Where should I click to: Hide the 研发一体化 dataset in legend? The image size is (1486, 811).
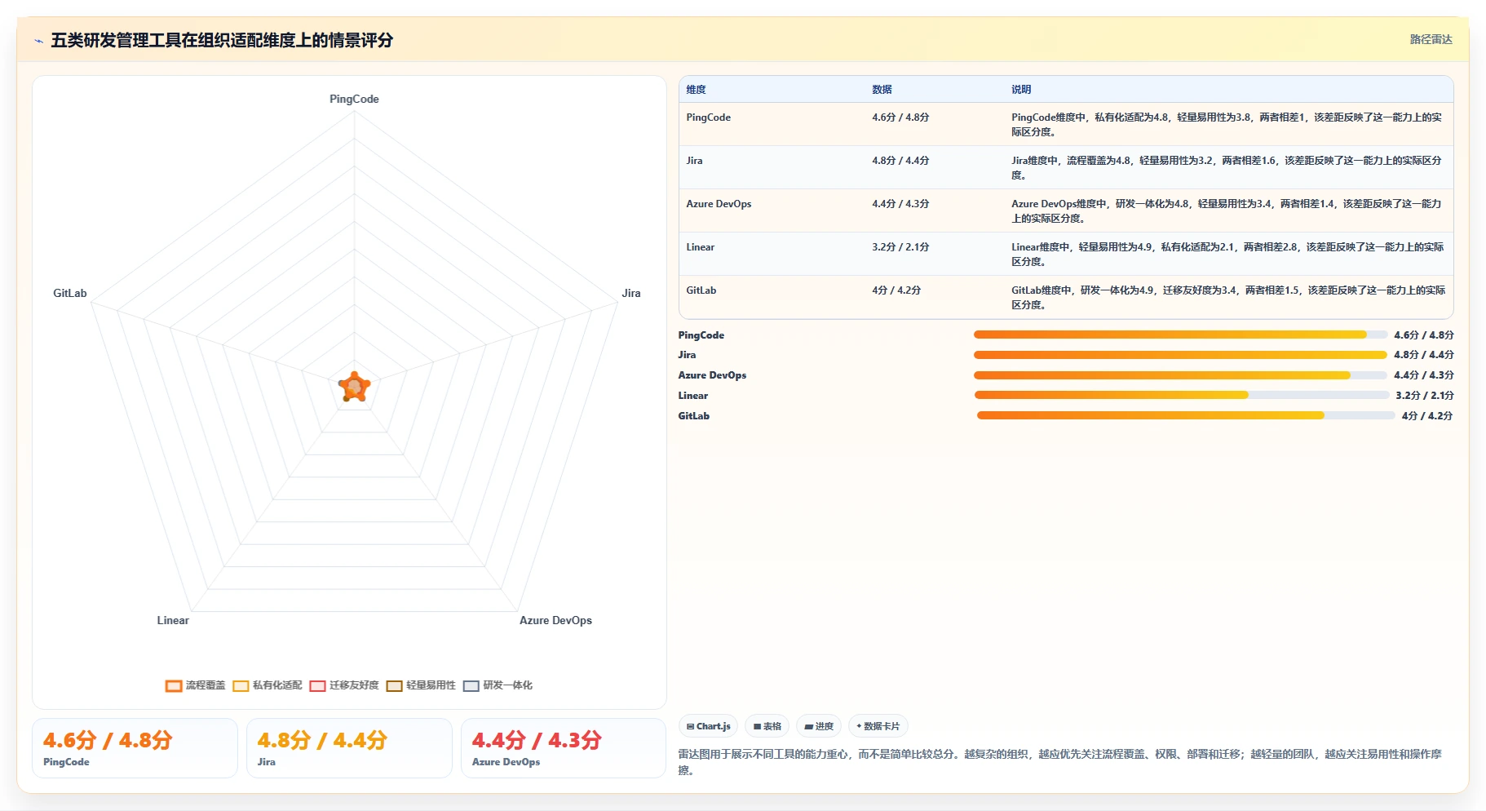click(498, 685)
